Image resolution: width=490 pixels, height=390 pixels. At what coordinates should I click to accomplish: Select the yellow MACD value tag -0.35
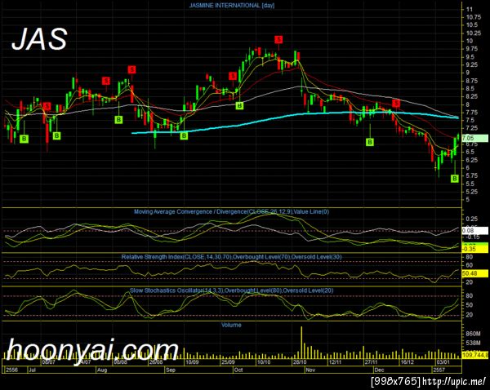point(474,249)
